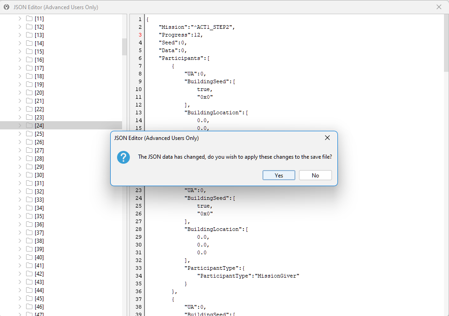The image size is (449, 316).
Task: Click the "Mission":"^ACT1_STEP2" line
Action: point(197,27)
